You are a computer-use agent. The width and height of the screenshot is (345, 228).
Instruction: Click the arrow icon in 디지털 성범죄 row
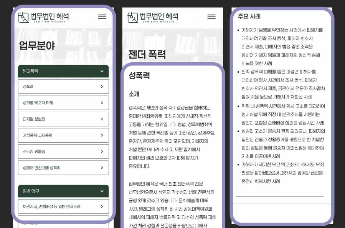coord(102,119)
